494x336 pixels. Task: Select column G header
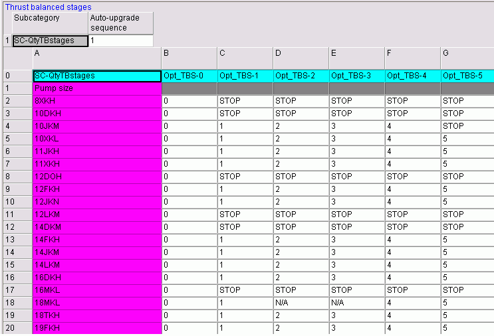(467, 58)
